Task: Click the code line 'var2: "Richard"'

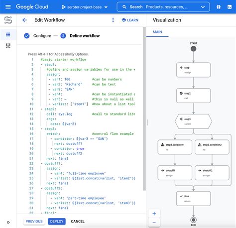Action: pyautogui.click(x=67, y=84)
